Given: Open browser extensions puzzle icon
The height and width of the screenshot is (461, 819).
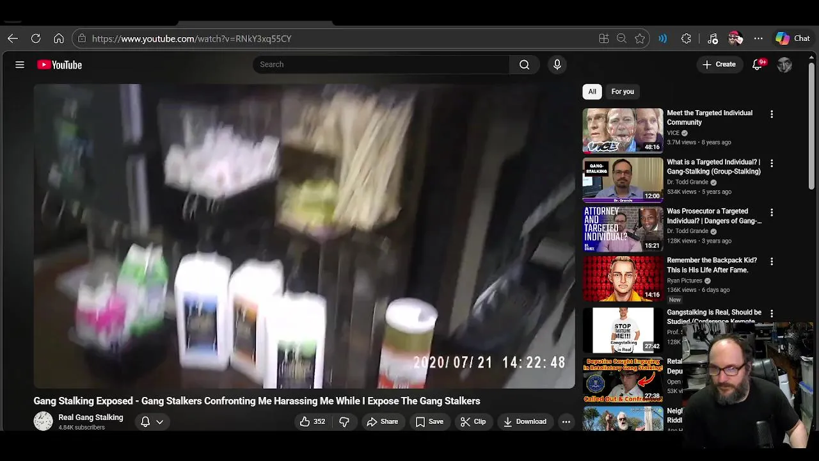Looking at the screenshot, I should (686, 38).
